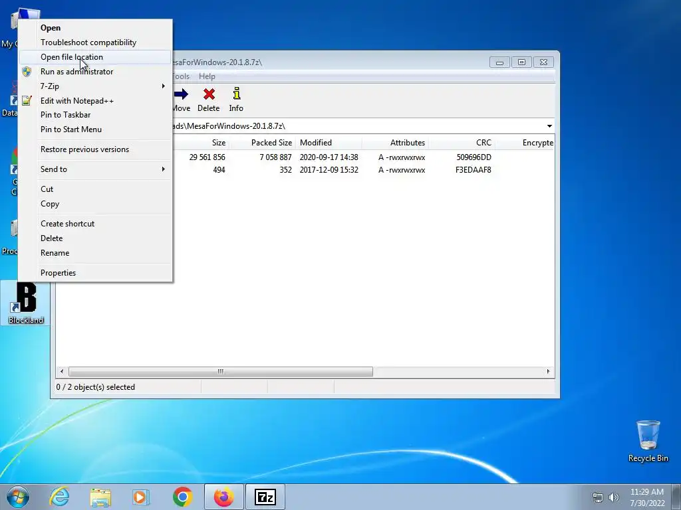Screen dimensions: 681x510
Task: Open Windows Explorer from the taskbar
Action: pos(100,497)
